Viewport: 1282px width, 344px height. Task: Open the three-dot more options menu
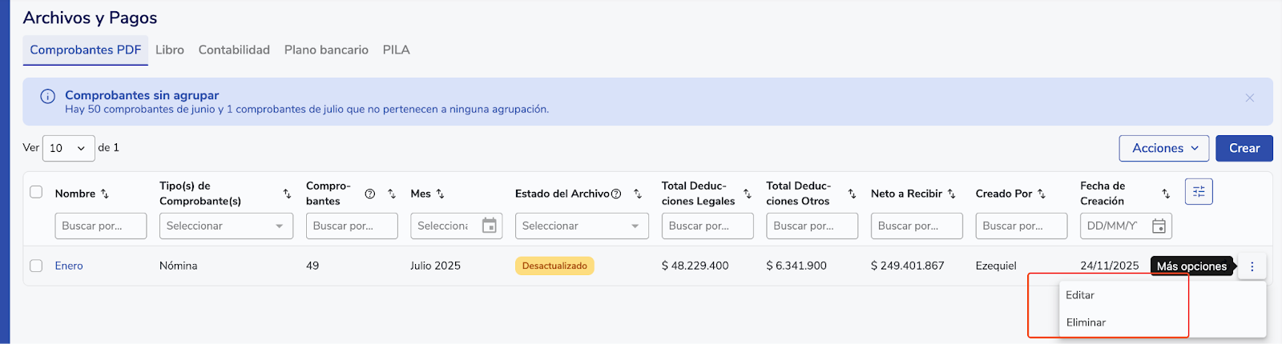[x=1252, y=266]
